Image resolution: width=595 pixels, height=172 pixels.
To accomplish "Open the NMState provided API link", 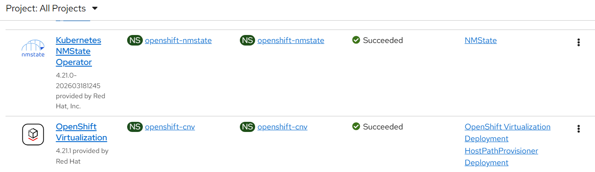I will pos(481,40).
